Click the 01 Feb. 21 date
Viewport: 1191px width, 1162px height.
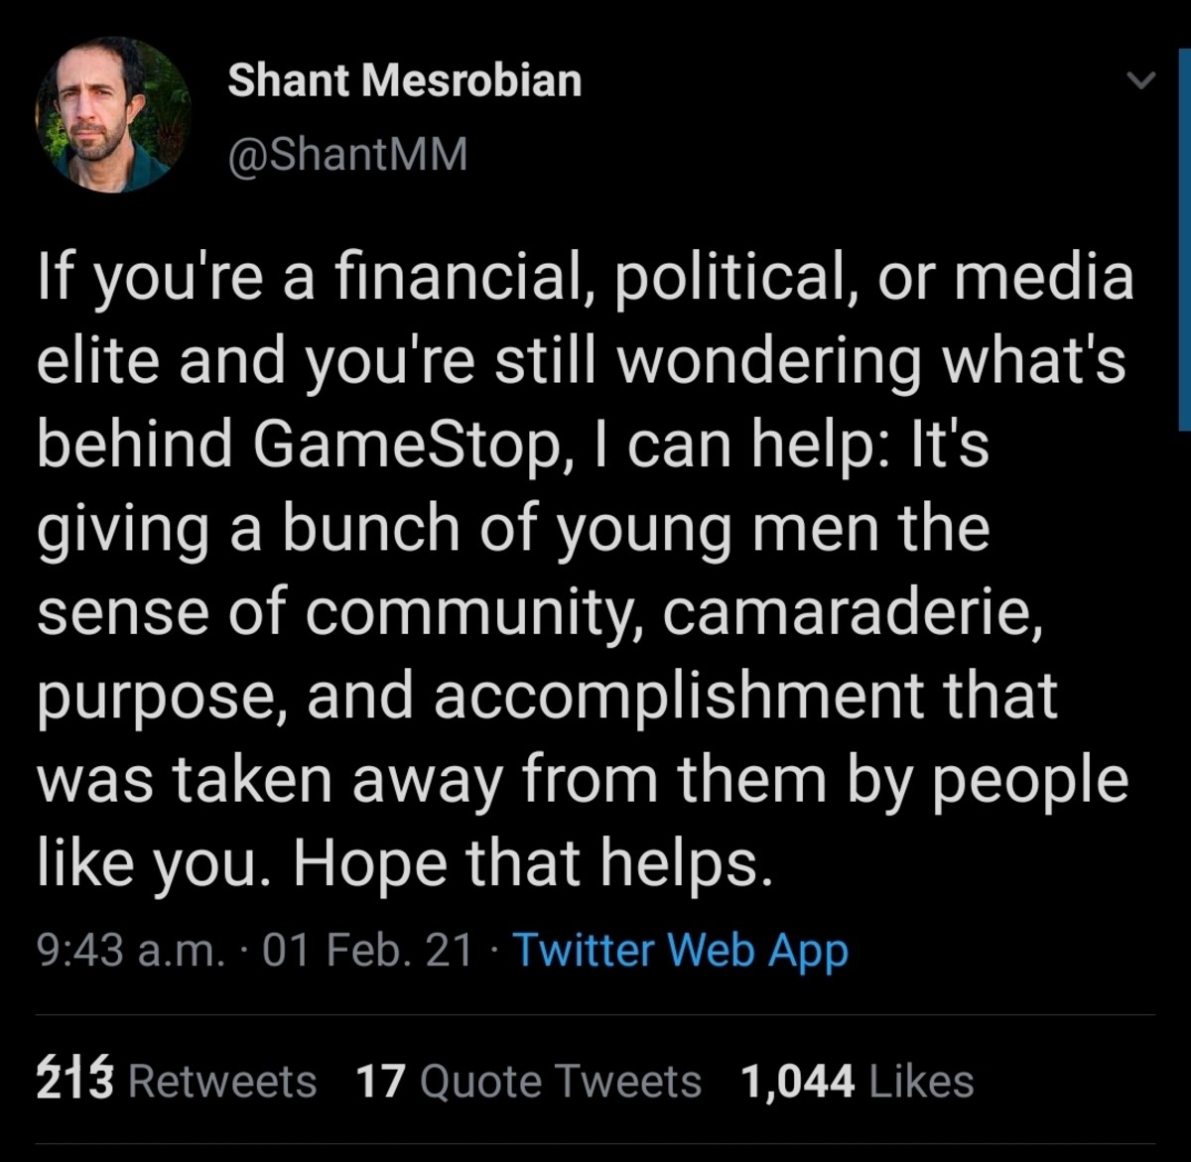point(368,951)
